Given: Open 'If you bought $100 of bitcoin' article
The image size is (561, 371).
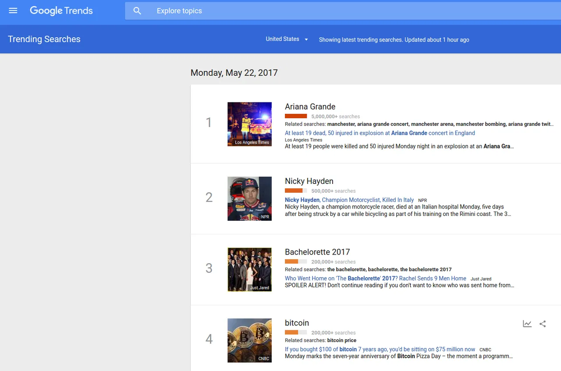Looking at the screenshot, I should tap(380, 350).
